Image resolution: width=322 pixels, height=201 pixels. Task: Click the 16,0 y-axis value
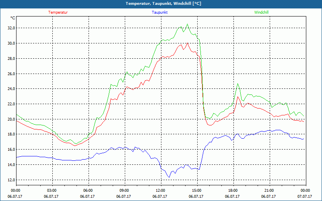coord(12,149)
